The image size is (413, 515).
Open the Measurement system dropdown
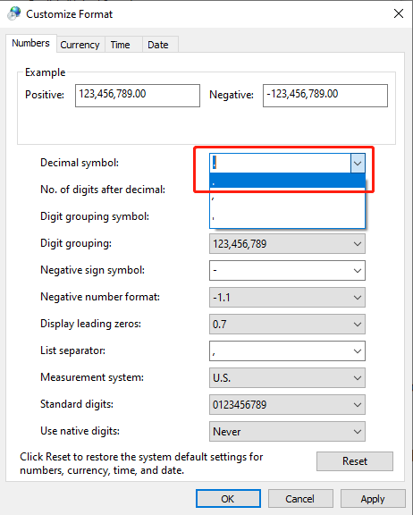tap(287, 377)
